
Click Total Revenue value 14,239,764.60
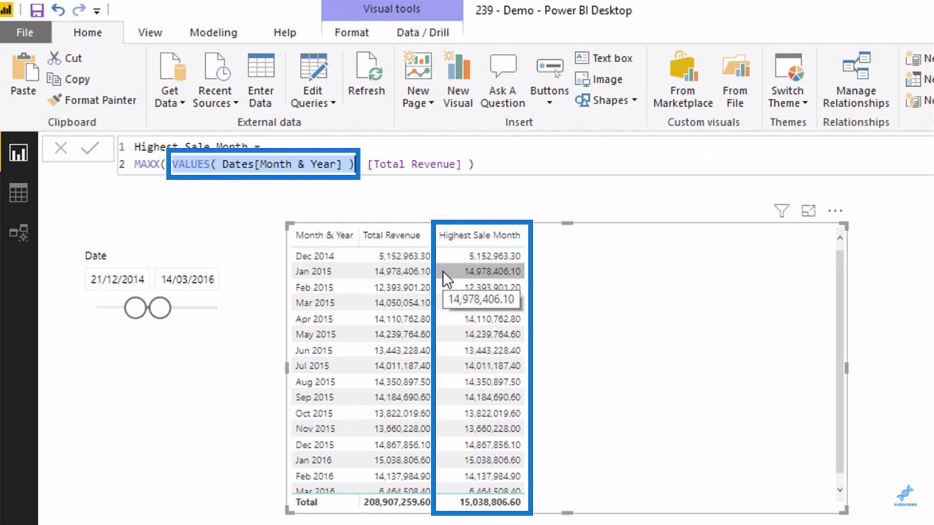pyautogui.click(x=402, y=334)
